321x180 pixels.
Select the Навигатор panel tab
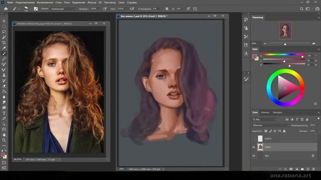point(258,17)
